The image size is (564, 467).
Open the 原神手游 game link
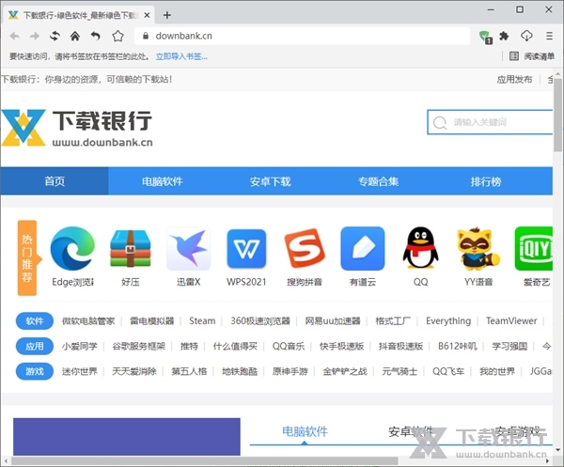[x=290, y=371]
